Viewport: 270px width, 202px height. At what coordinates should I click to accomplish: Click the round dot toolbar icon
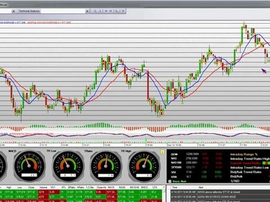[x=111, y=11]
